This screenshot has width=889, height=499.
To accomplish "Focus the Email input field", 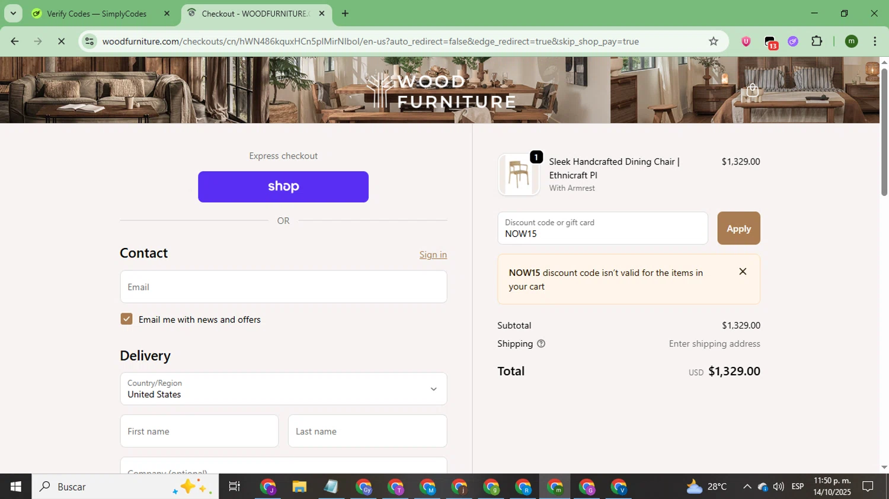I will point(283,287).
